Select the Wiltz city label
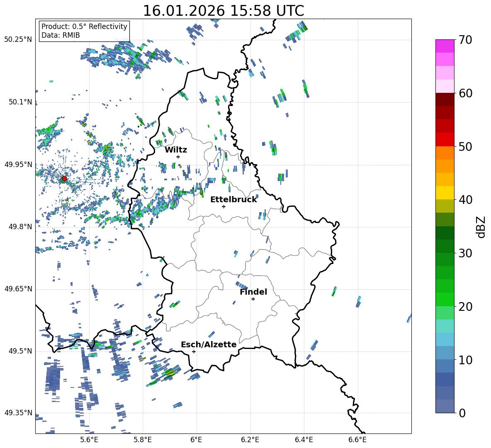Screen dimensions: 491x448 [176, 150]
